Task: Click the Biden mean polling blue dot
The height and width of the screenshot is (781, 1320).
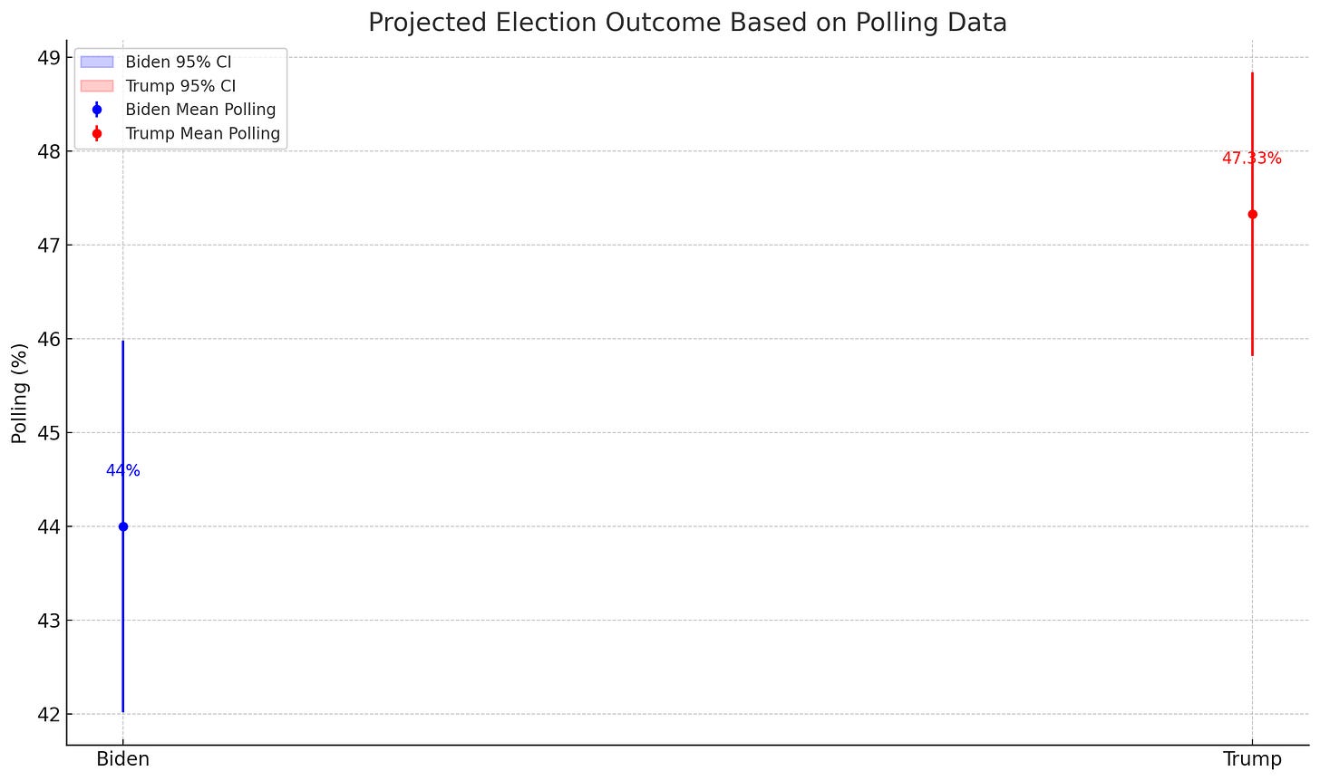Action: (x=123, y=526)
